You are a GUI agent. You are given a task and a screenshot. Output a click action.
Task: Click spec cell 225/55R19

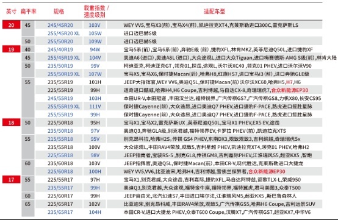point(60,90)
